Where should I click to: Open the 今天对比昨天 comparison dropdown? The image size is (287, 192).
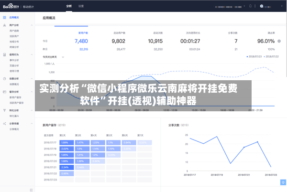[53, 57]
